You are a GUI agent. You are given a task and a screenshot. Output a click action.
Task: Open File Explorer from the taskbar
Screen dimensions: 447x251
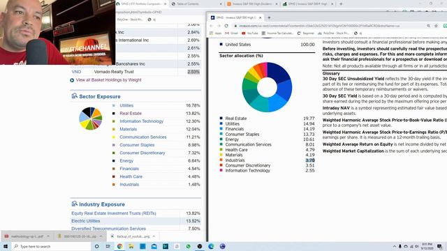click(x=131, y=246)
